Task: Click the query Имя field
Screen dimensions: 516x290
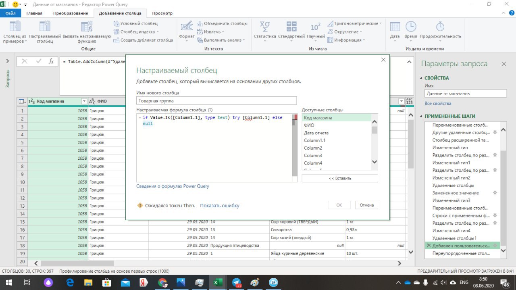Action: click(465, 93)
